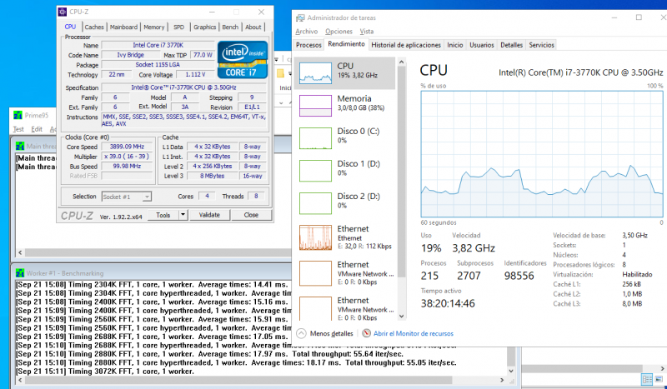667x389 pixels.
Task: Select the CPU tab in CPU-Z
Action: (x=70, y=27)
